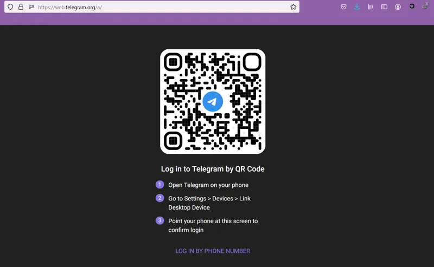This screenshot has height=267, width=434.
Task: Open the Firefox account menu
Action: pos(398,7)
